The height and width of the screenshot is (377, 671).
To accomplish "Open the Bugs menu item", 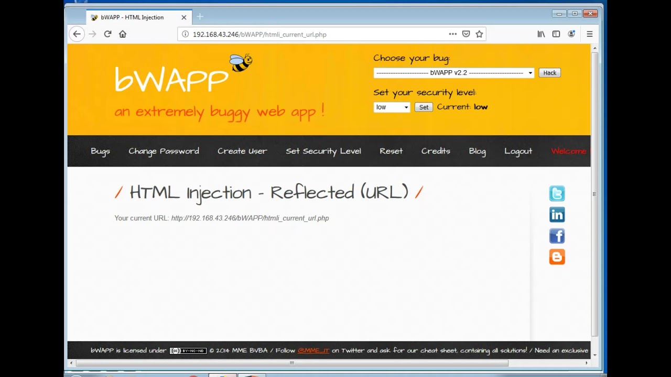I will pos(100,151).
